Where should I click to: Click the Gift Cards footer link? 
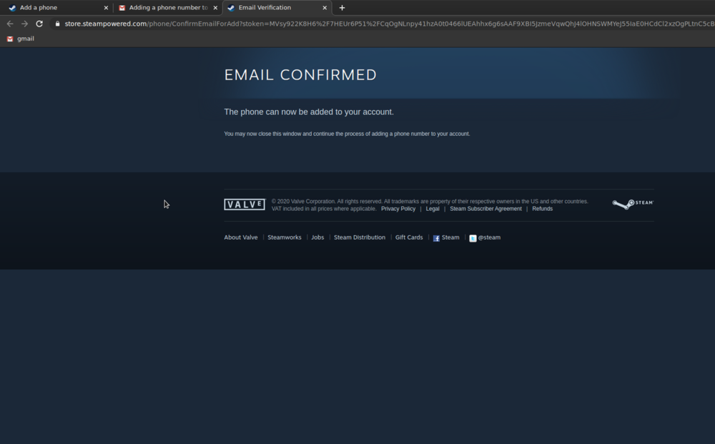(x=409, y=237)
